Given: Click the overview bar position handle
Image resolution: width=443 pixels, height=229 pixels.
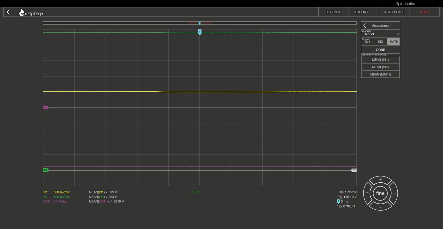Looking at the screenshot, I should 199,23.
